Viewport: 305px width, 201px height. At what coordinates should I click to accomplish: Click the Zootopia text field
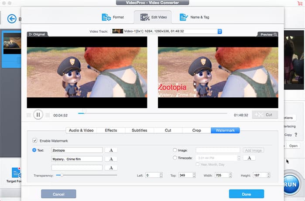(x=77, y=150)
